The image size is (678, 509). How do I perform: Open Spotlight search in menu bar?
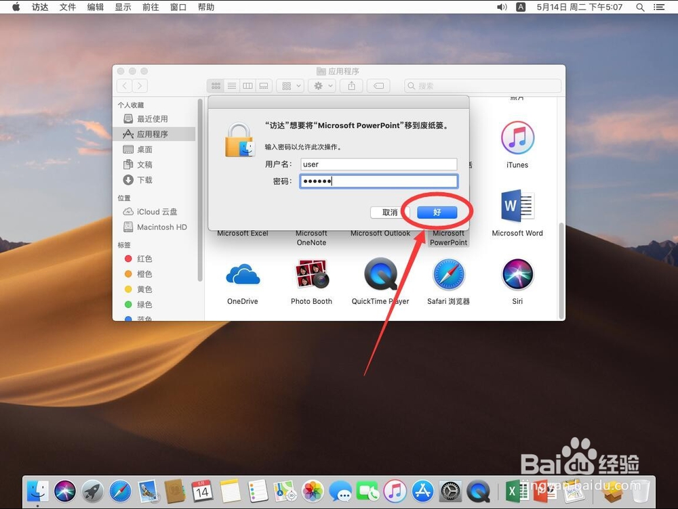point(641,7)
